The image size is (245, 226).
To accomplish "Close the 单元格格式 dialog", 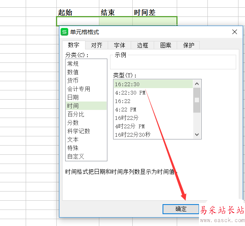I will (x=235, y=32).
